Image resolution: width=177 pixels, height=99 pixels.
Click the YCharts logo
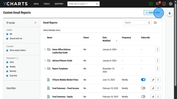coord(15,4)
